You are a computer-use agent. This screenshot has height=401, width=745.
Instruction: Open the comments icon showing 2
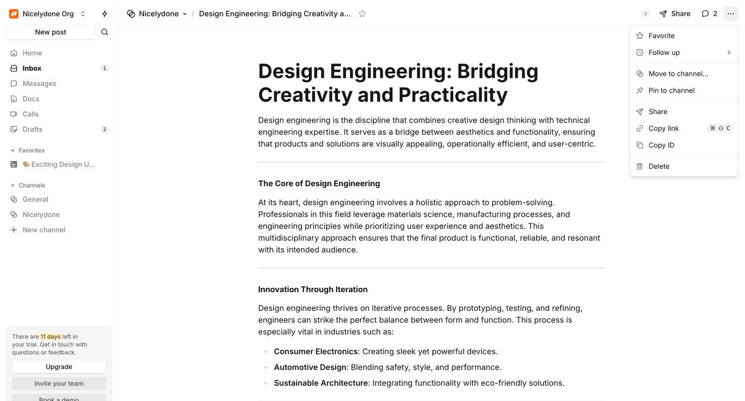[709, 14]
